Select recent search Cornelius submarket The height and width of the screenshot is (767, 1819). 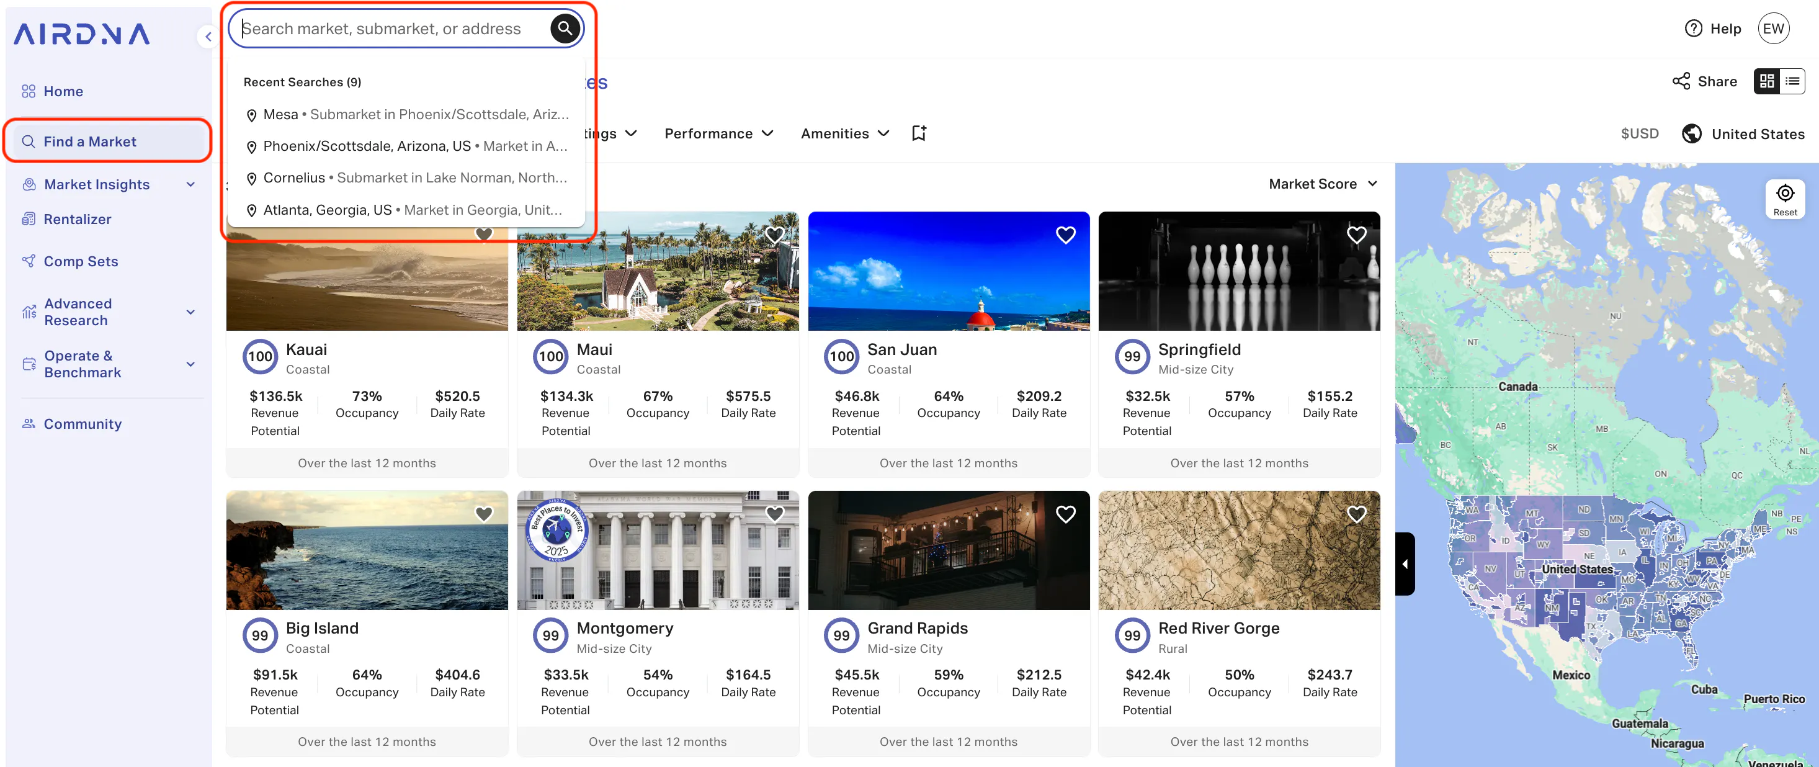(x=407, y=178)
